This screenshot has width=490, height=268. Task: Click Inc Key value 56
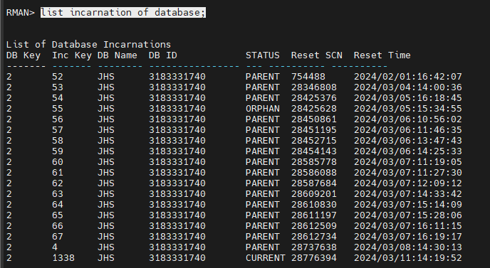(x=58, y=119)
